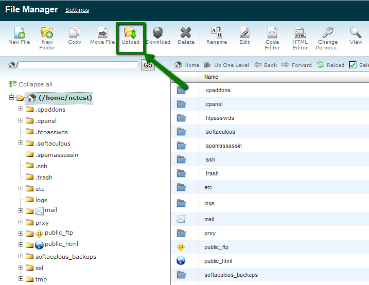Navigate Forward in file list
This screenshot has height=285, width=369.
(x=296, y=65)
